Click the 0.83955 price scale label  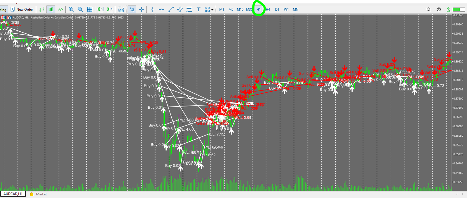click(x=458, y=182)
